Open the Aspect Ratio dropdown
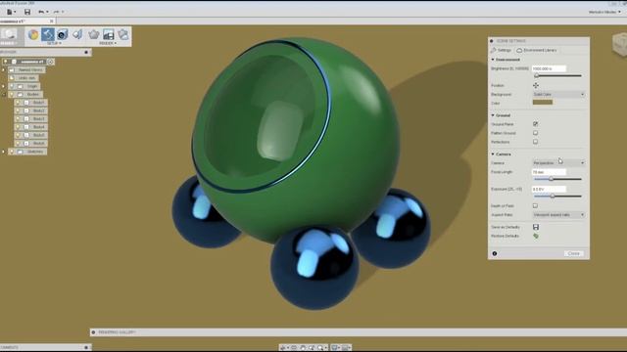Image resolution: width=627 pixels, height=352 pixels. (x=558, y=215)
